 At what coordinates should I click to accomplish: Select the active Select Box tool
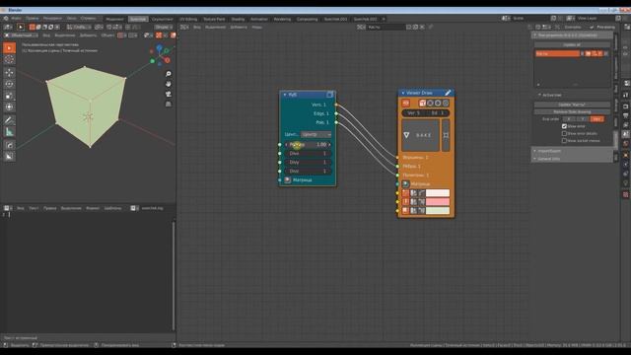point(9,48)
